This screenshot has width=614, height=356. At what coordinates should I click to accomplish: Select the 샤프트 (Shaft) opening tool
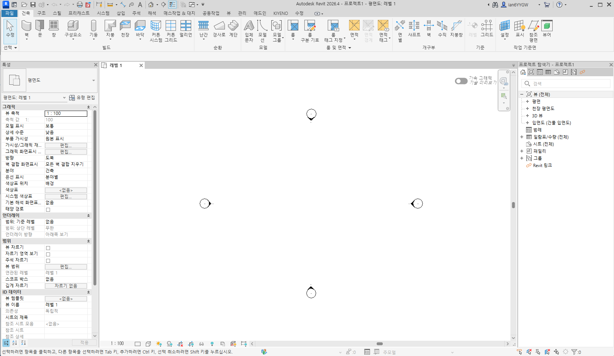414,26
